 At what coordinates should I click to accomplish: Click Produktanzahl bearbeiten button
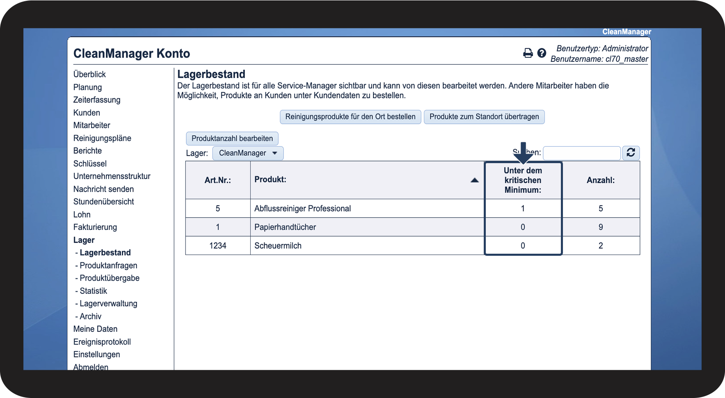pos(232,139)
